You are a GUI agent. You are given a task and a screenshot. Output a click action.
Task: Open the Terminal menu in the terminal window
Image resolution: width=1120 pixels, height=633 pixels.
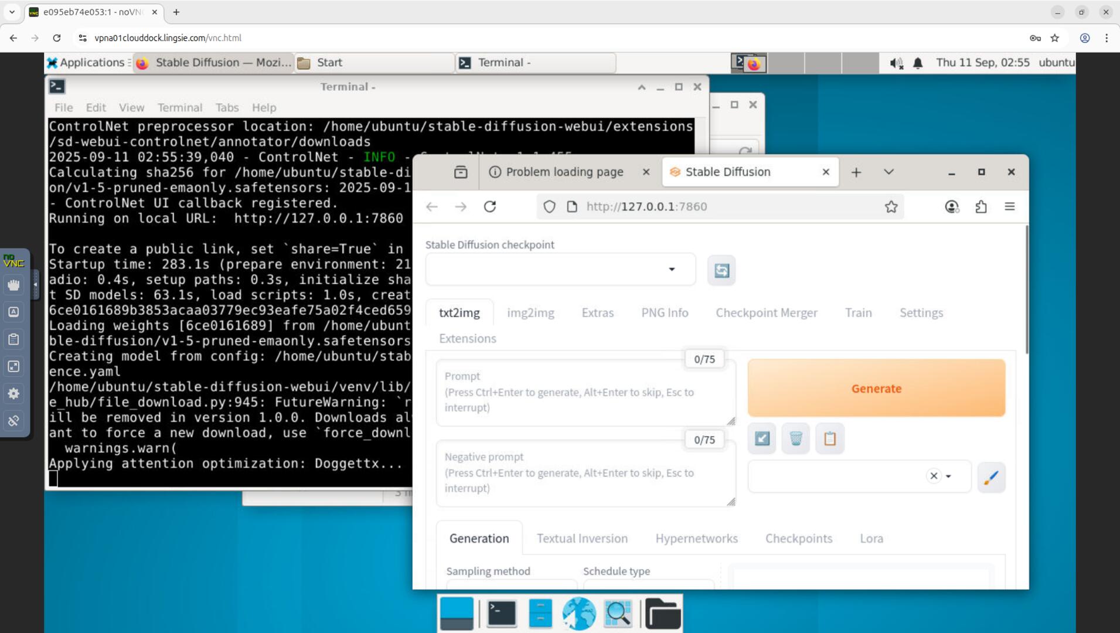[x=179, y=107]
